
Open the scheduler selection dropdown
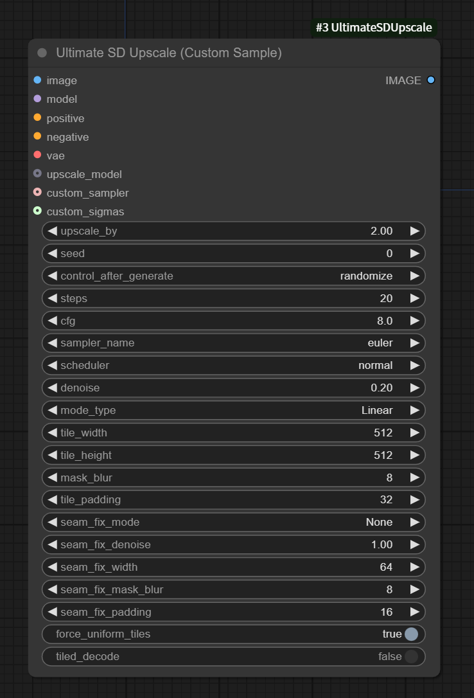point(233,366)
